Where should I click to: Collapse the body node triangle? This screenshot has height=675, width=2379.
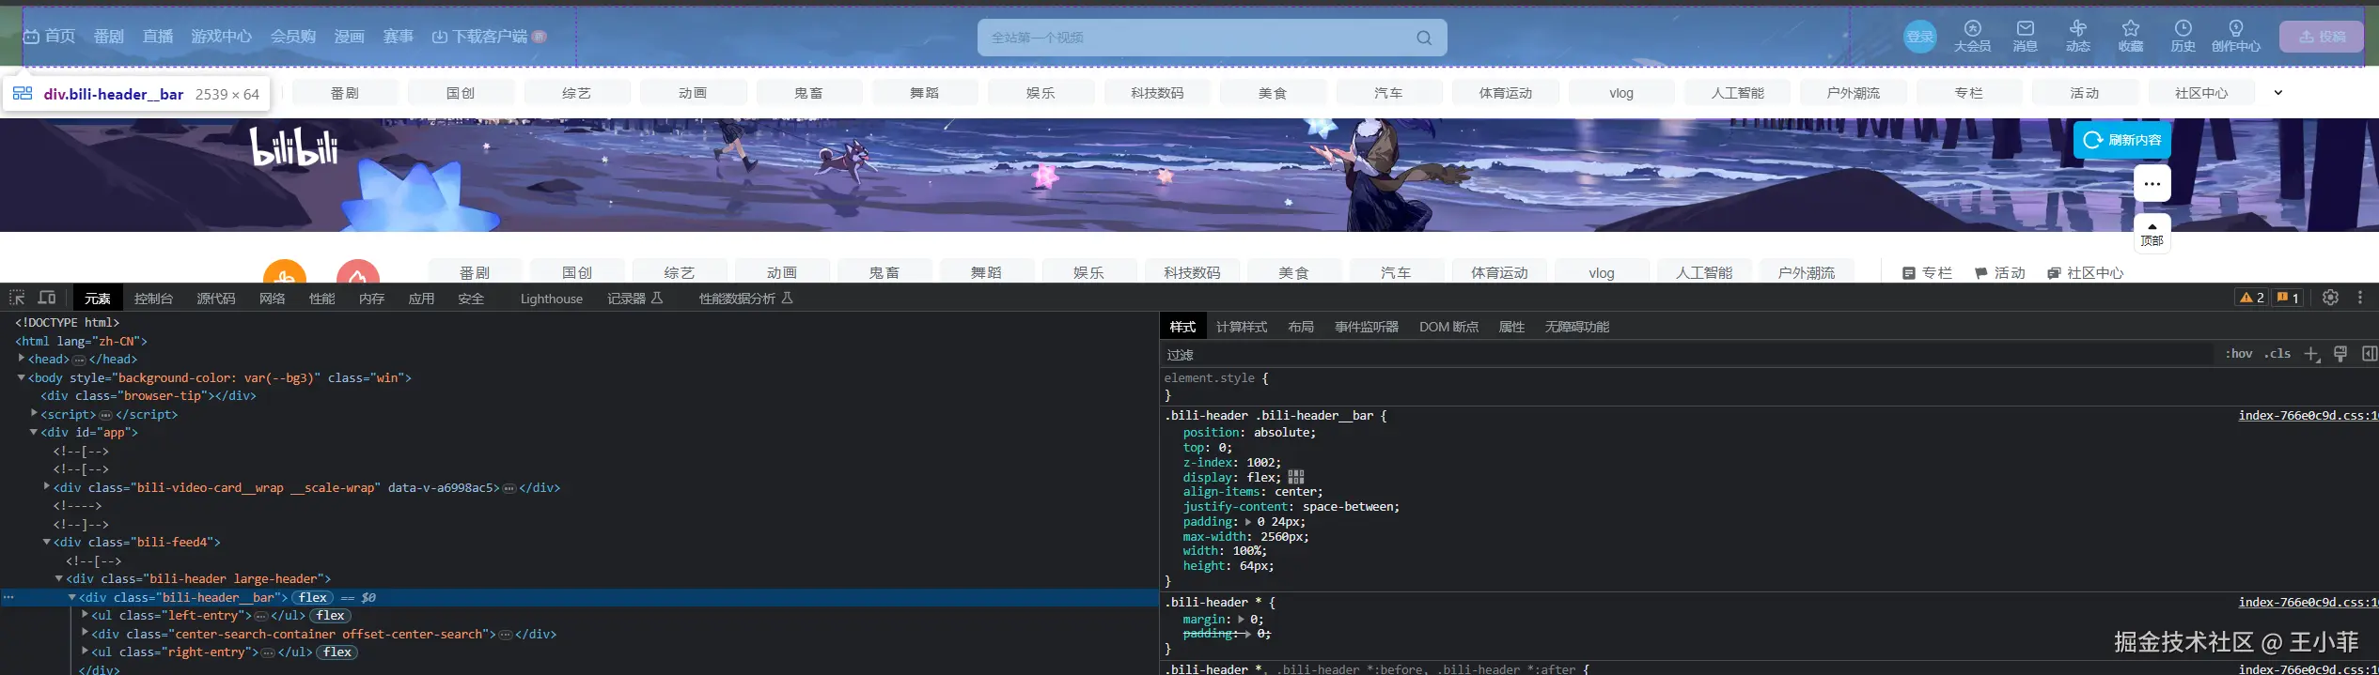tap(22, 377)
